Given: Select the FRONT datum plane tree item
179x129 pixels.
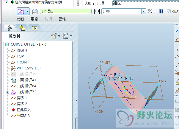Looking at the screenshot, I should pos(23,62).
